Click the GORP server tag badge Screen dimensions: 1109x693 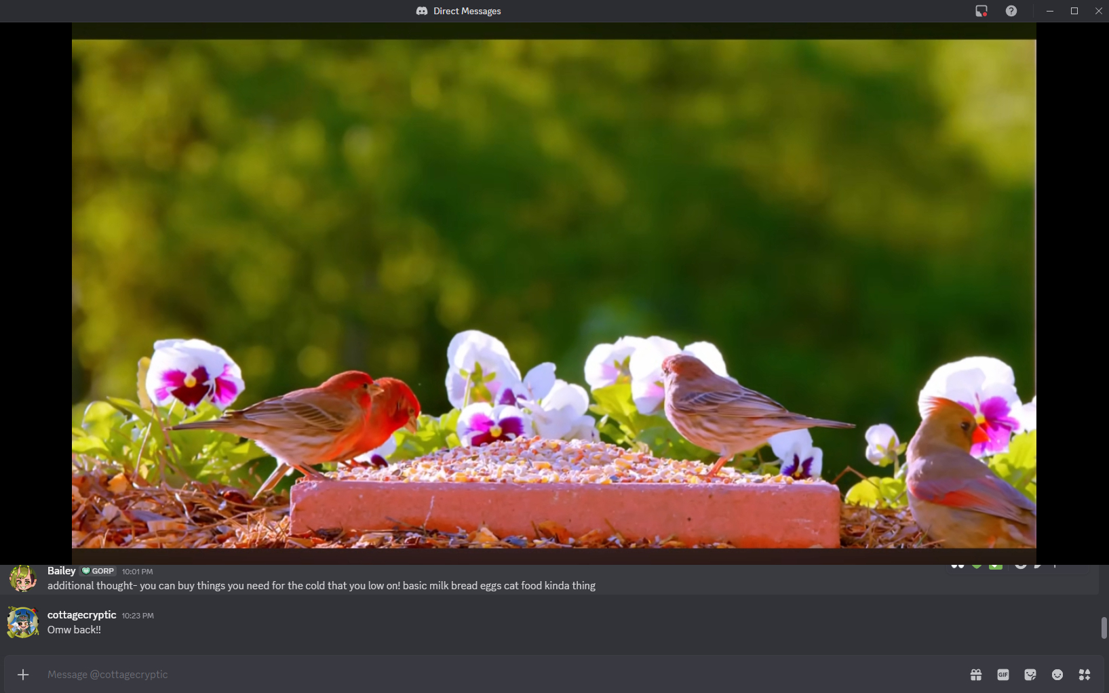98,571
